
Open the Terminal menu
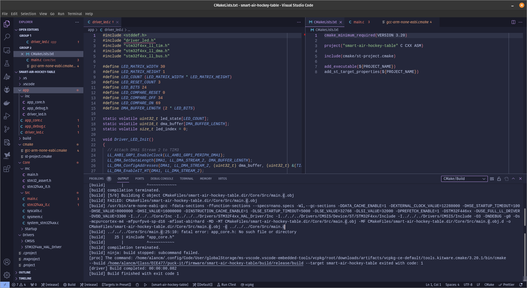click(x=75, y=14)
